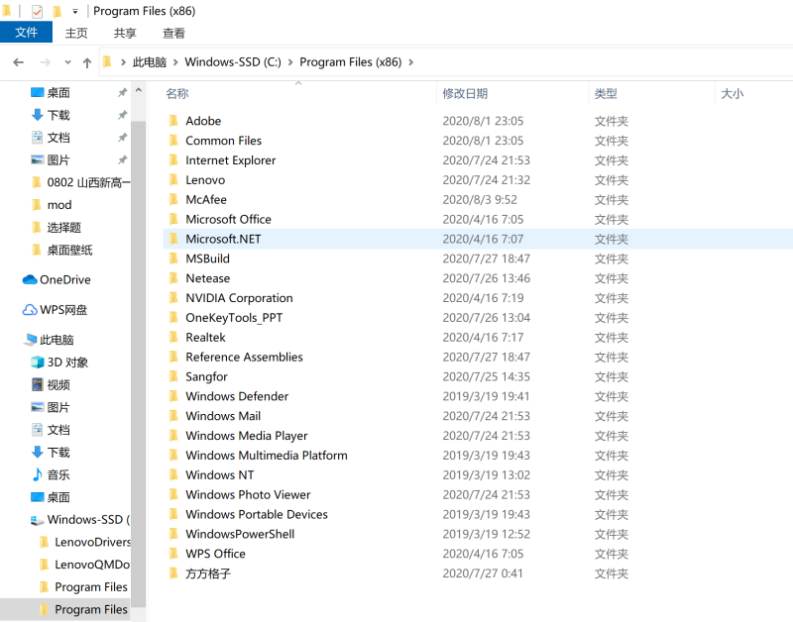This screenshot has height=622, width=793.
Task: Click the 方方格子 folder name
Action: click(208, 573)
